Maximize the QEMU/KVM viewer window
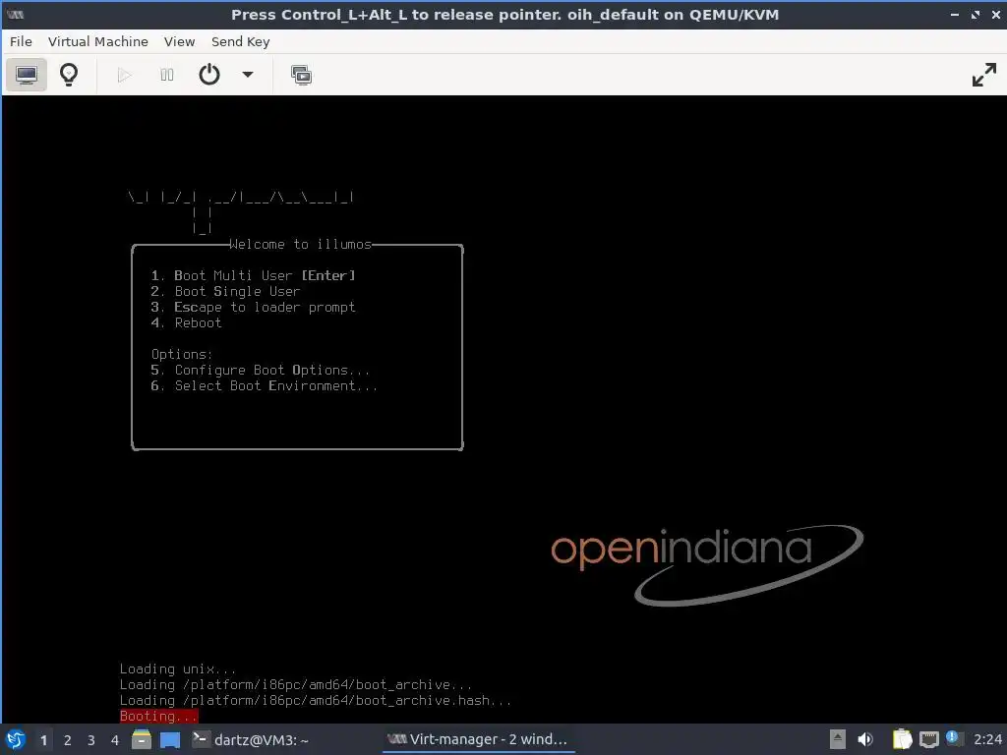The width and height of the screenshot is (1007, 755). (x=976, y=15)
